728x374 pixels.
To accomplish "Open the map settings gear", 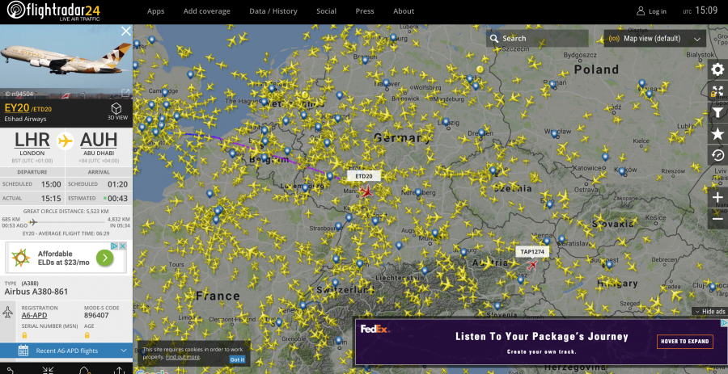I will pyautogui.click(x=717, y=69).
